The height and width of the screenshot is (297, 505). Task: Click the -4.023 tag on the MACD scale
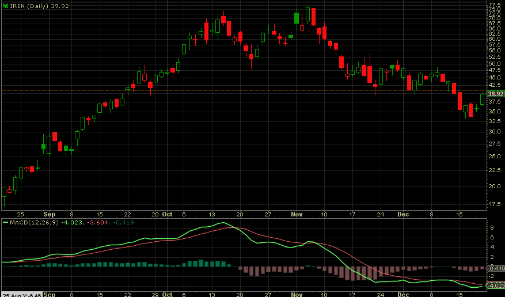(496, 285)
